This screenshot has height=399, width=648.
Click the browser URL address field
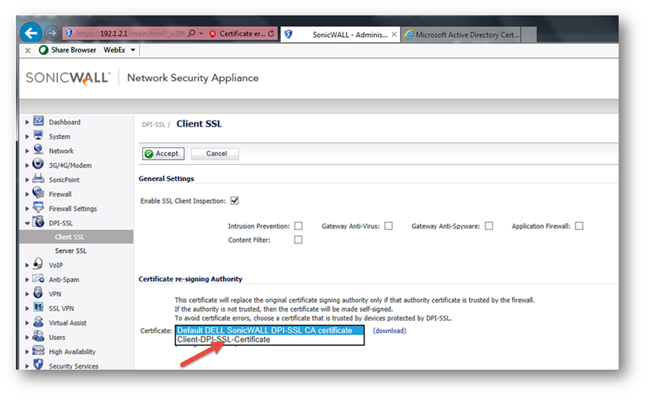[130, 34]
